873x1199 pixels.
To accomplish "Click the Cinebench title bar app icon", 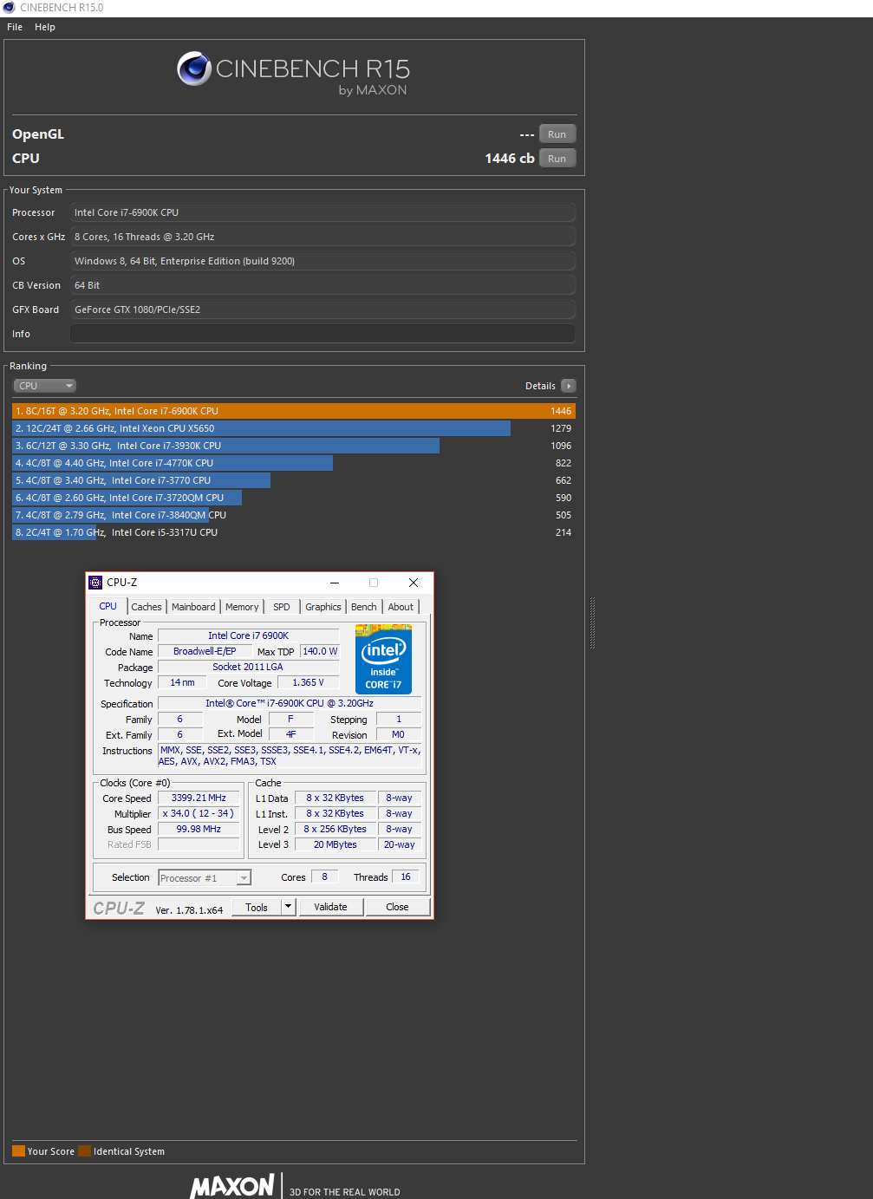I will [9, 7].
